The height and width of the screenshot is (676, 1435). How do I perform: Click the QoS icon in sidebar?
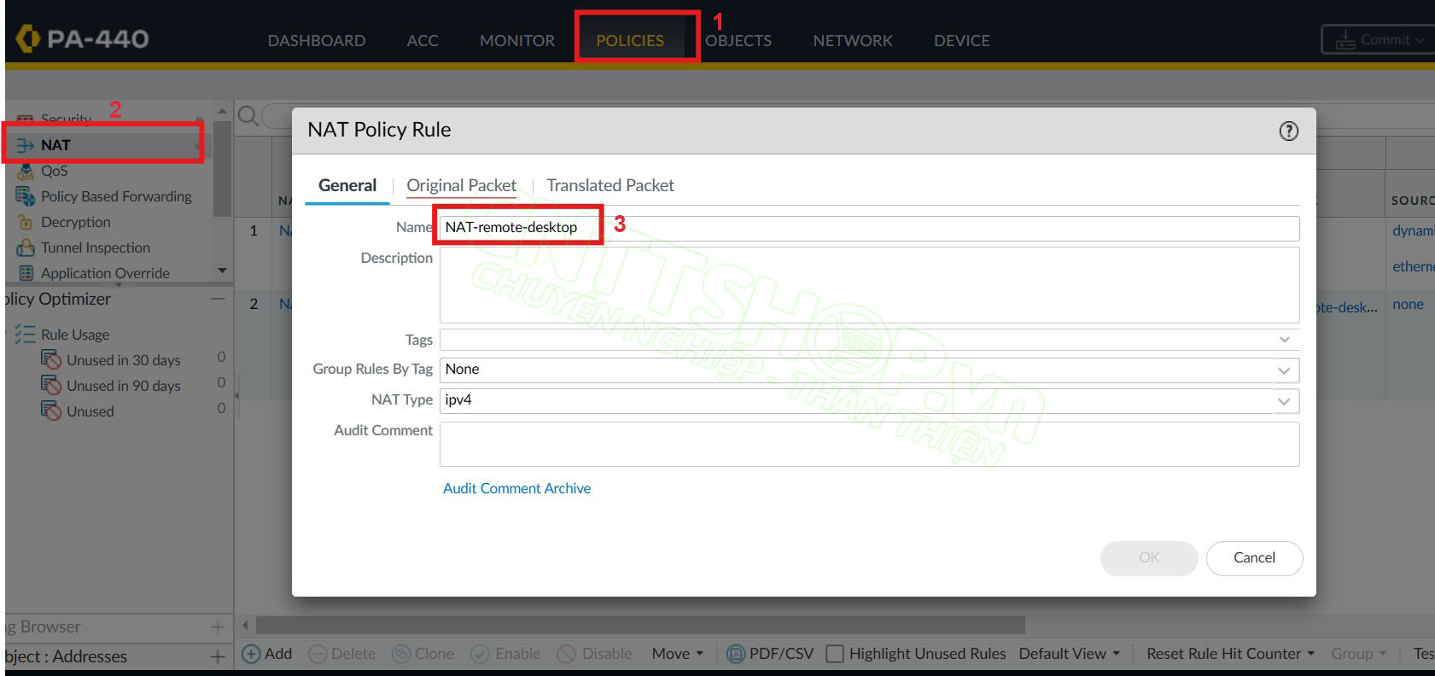(26, 171)
